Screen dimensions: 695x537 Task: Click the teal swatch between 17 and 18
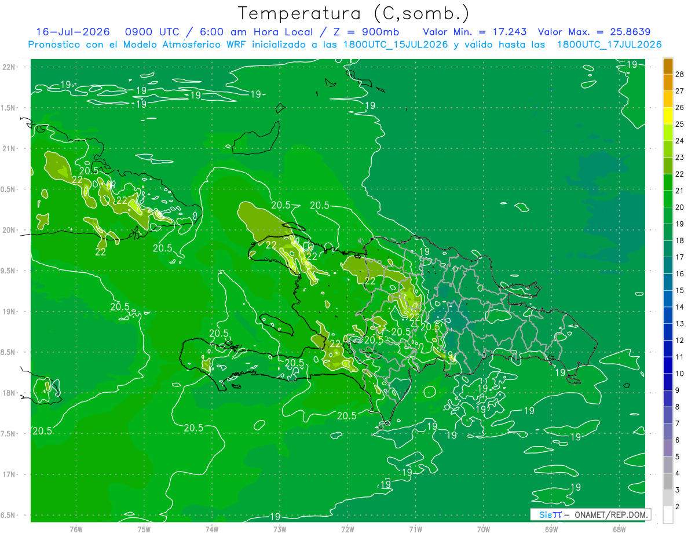click(668, 249)
